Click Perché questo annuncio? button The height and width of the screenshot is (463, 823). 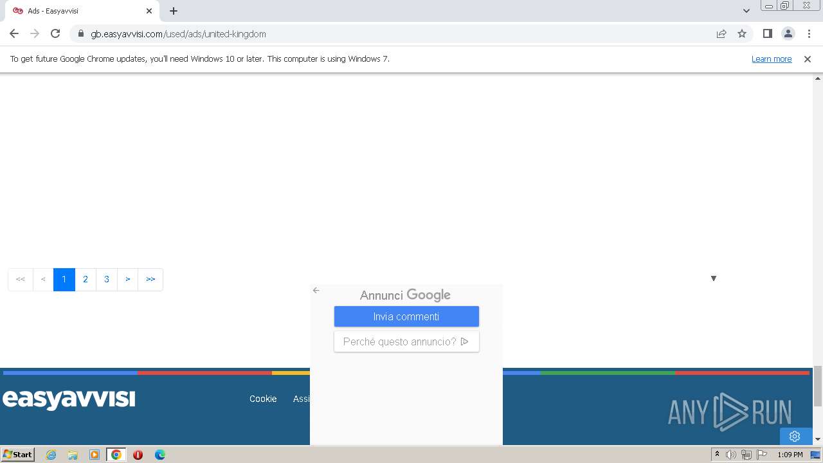[x=406, y=341]
